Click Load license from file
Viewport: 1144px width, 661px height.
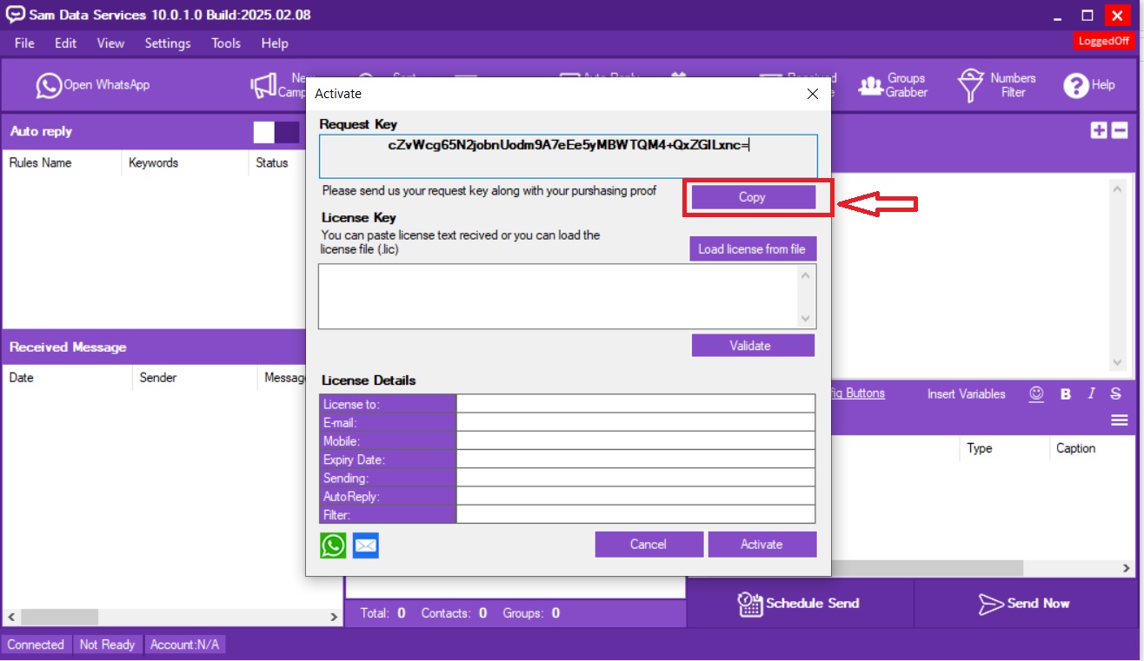coord(752,249)
